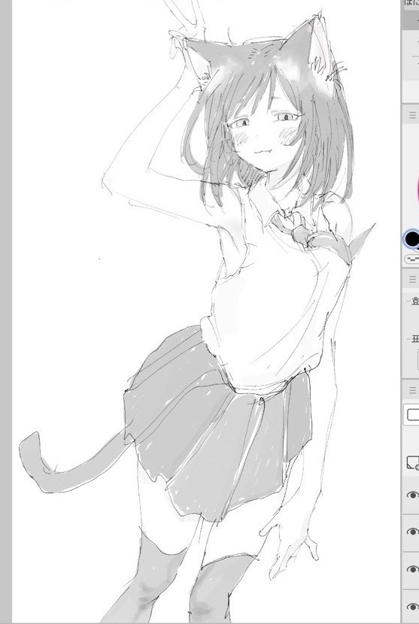The height and width of the screenshot is (624, 419).
Task: Select the black main drawing color swatch
Action: click(x=411, y=239)
